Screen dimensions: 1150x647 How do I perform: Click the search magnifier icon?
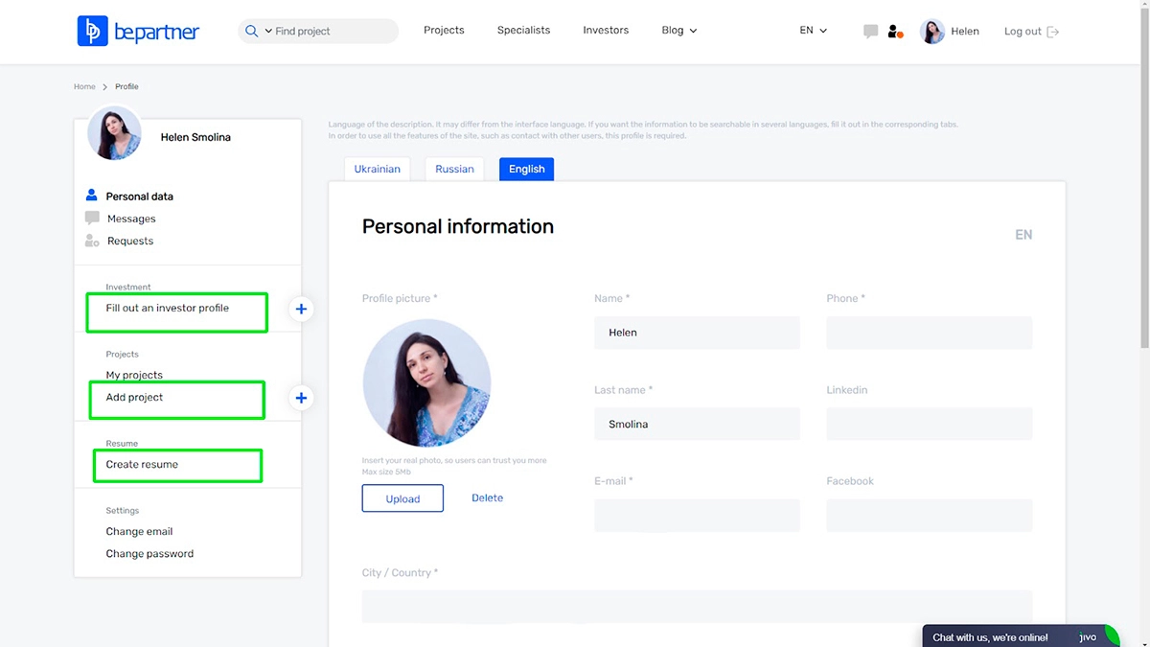(251, 31)
